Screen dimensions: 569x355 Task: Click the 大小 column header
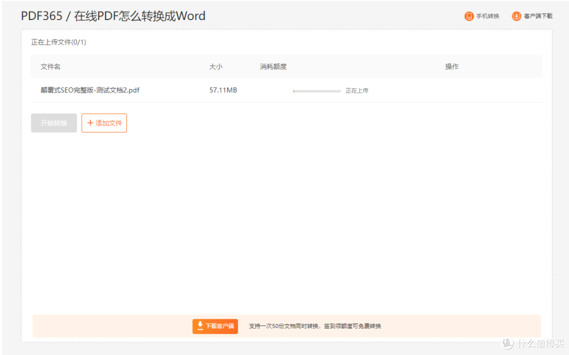tap(216, 66)
